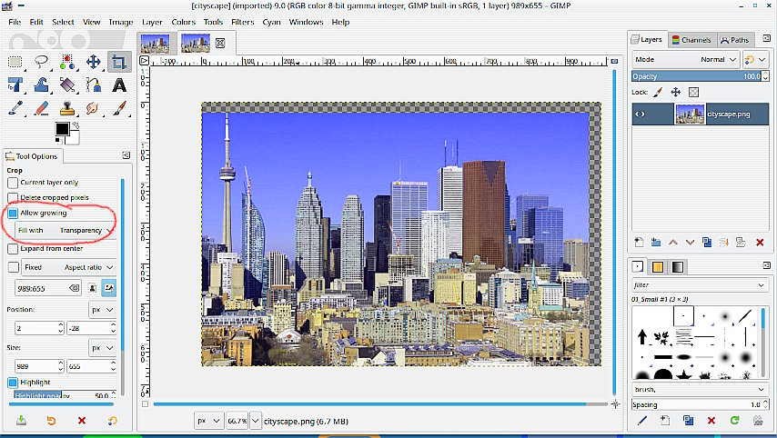777x438 pixels.
Task: Change Size unit px dropdown
Action: pos(103,348)
